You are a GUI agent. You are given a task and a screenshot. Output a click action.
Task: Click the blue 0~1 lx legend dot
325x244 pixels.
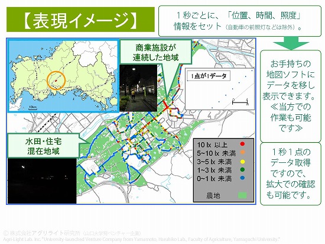coord(242,178)
